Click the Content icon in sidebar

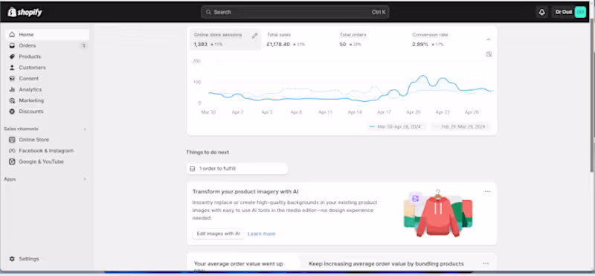[12, 79]
